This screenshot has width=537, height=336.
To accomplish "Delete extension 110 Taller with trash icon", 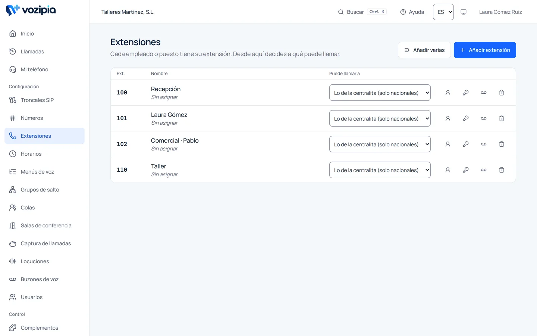I will tap(502, 170).
